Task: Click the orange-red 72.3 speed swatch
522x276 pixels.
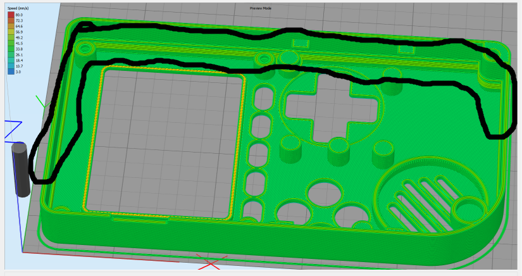Action: [11, 21]
